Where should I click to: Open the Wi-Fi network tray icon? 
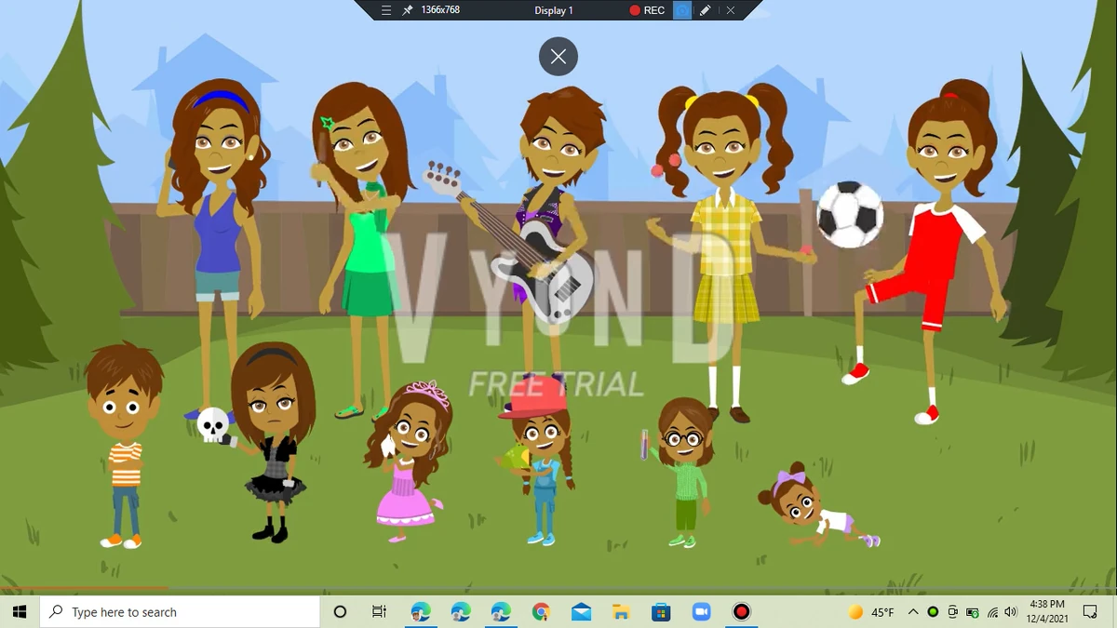[x=990, y=611]
